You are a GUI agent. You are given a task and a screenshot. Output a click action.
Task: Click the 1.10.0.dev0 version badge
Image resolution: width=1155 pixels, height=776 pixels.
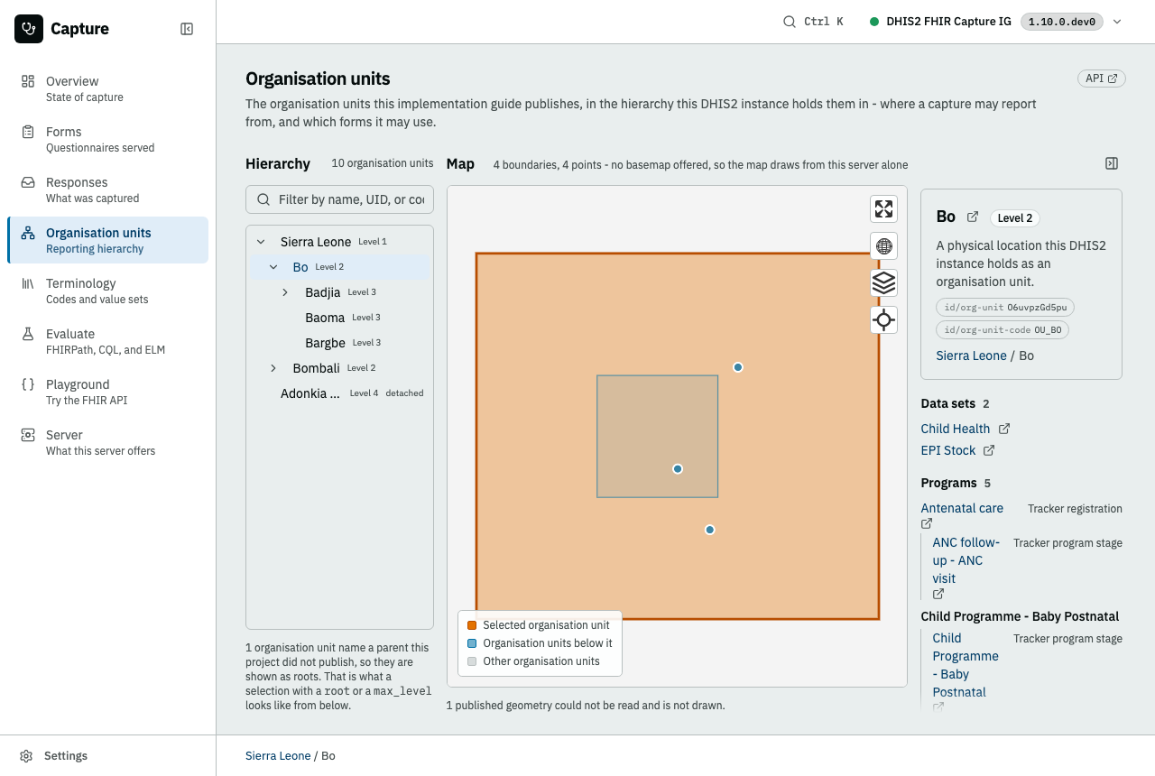(1061, 22)
